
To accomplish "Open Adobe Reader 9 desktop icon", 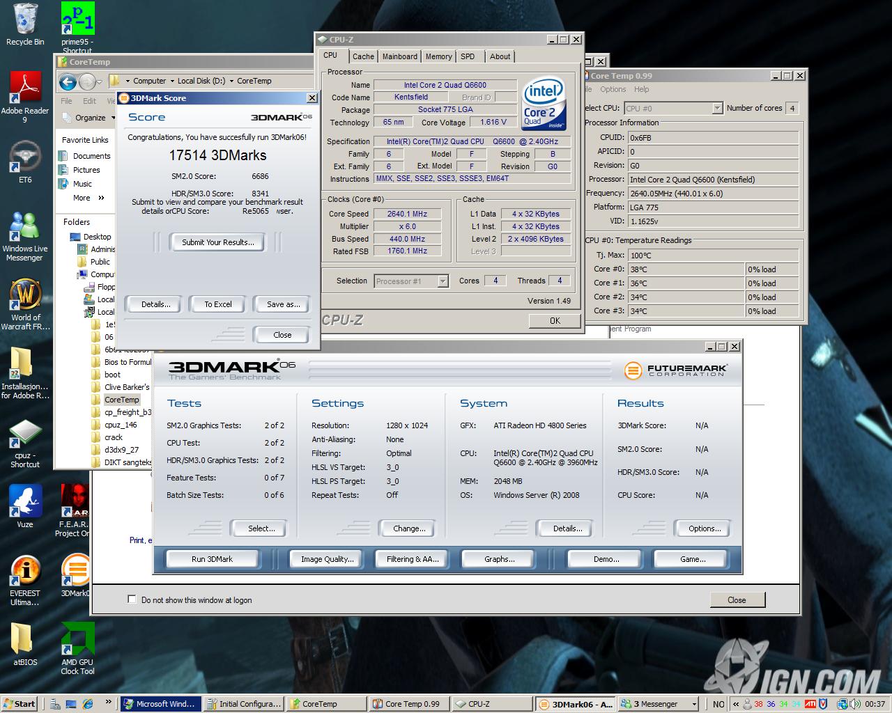I will tap(25, 96).
